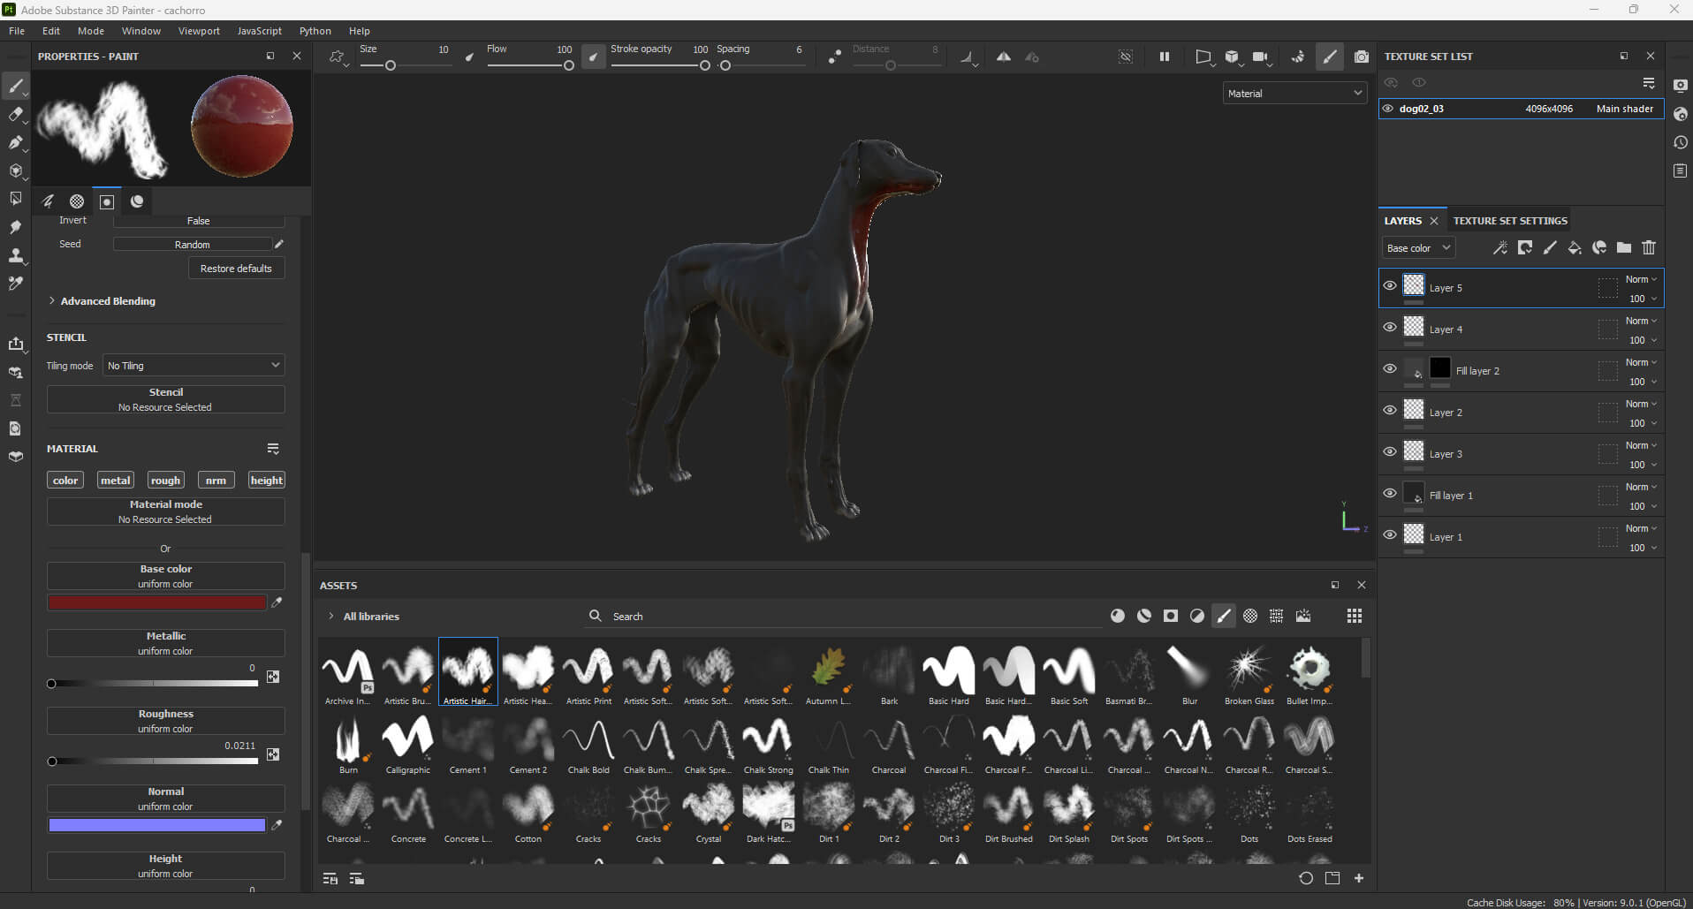The height and width of the screenshot is (909, 1693).
Task: Add a fill layer with bucket icon
Action: (x=1575, y=248)
